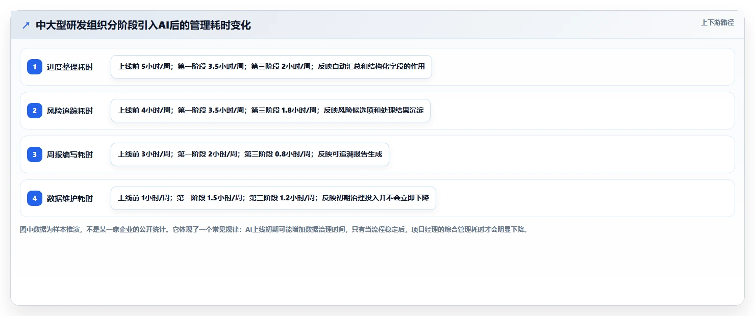The width and height of the screenshot is (755, 316).
Task: Click the detail box starting 上线前 3小时/周
Action: pyautogui.click(x=250, y=154)
